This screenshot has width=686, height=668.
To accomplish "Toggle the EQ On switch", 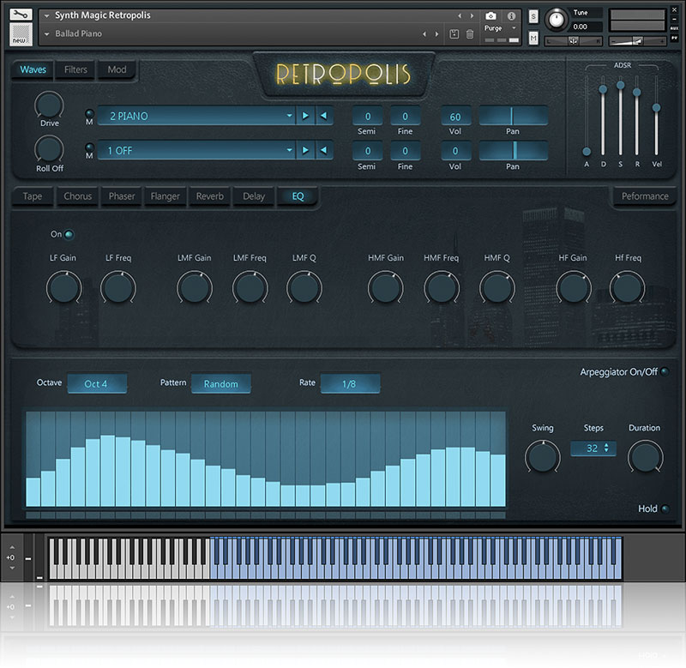I will 69,234.
